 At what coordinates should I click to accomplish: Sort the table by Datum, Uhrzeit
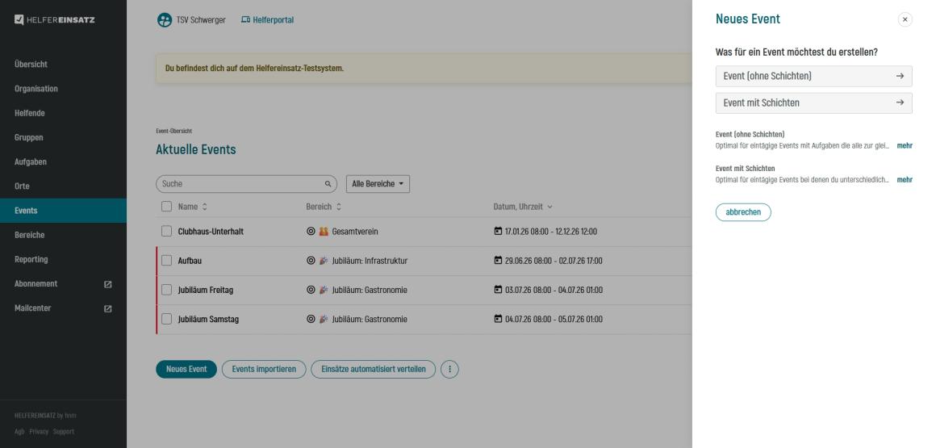tap(522, 207)
